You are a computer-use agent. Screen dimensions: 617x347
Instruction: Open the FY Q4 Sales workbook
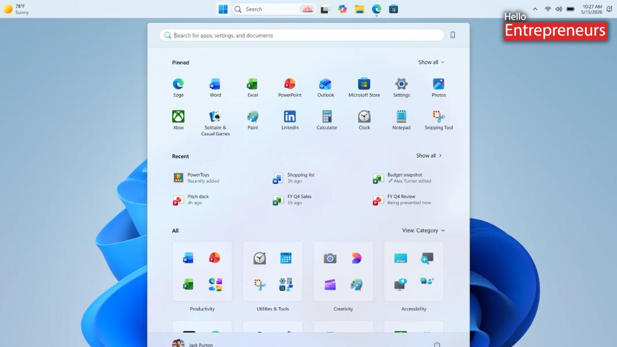pos(293,199)
